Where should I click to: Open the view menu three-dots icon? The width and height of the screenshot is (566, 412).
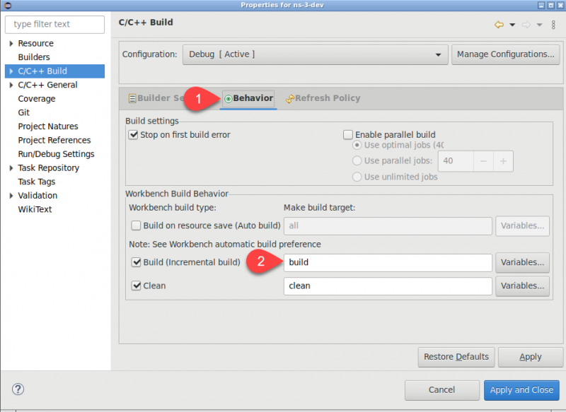point(553,25)
